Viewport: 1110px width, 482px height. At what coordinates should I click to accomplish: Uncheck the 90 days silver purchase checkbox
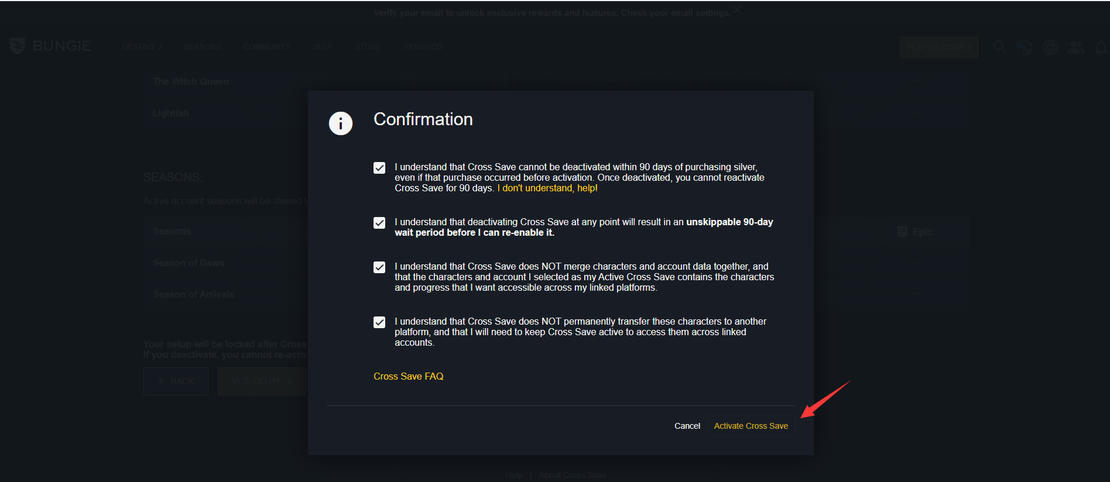(x=379, y=168)
